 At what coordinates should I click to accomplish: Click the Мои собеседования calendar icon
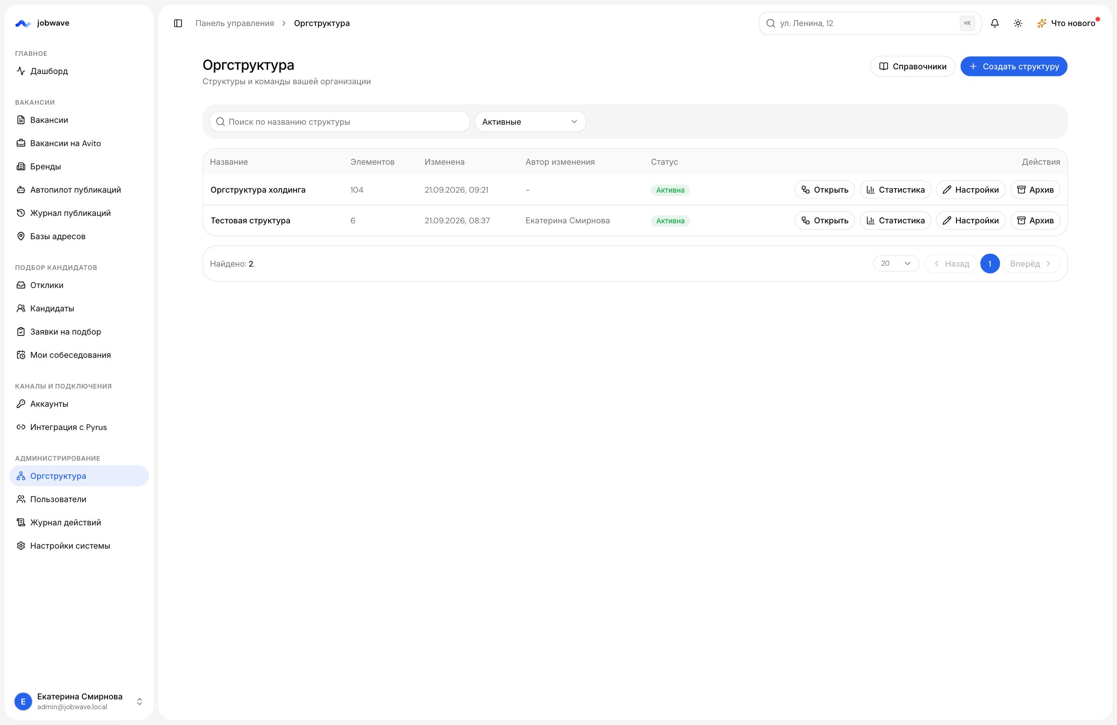[x=20, y=355]
